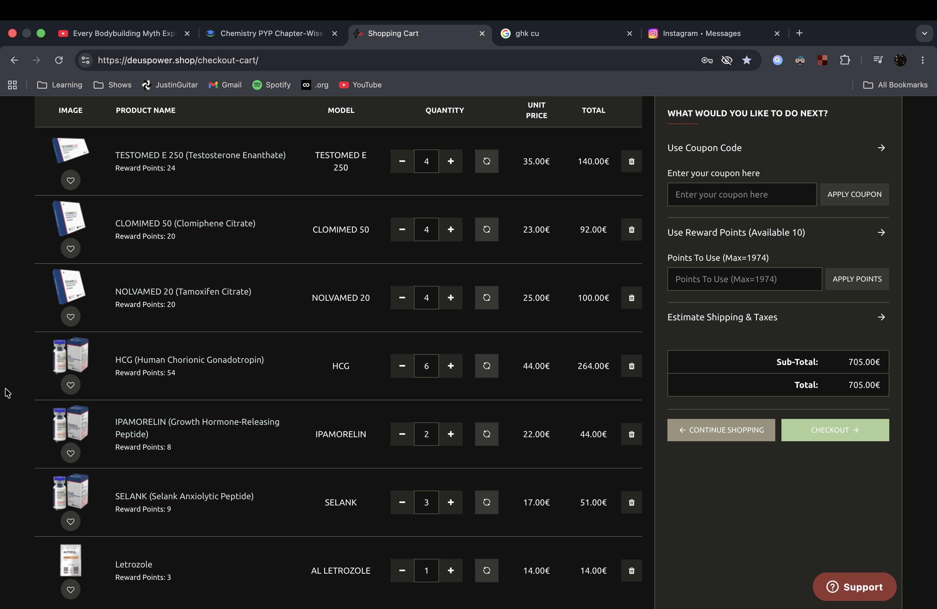Click the Letrozole update quantity icon

point(486,571)
